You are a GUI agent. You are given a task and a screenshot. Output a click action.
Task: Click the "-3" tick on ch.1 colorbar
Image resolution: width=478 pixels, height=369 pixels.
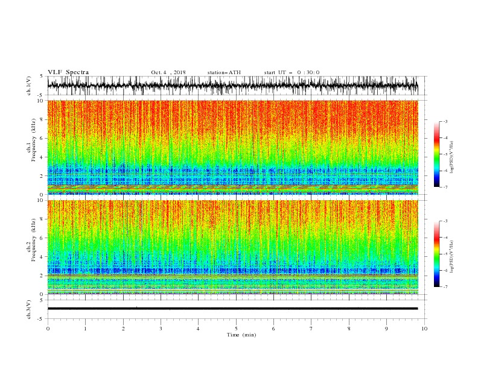(x=445, y=121)
